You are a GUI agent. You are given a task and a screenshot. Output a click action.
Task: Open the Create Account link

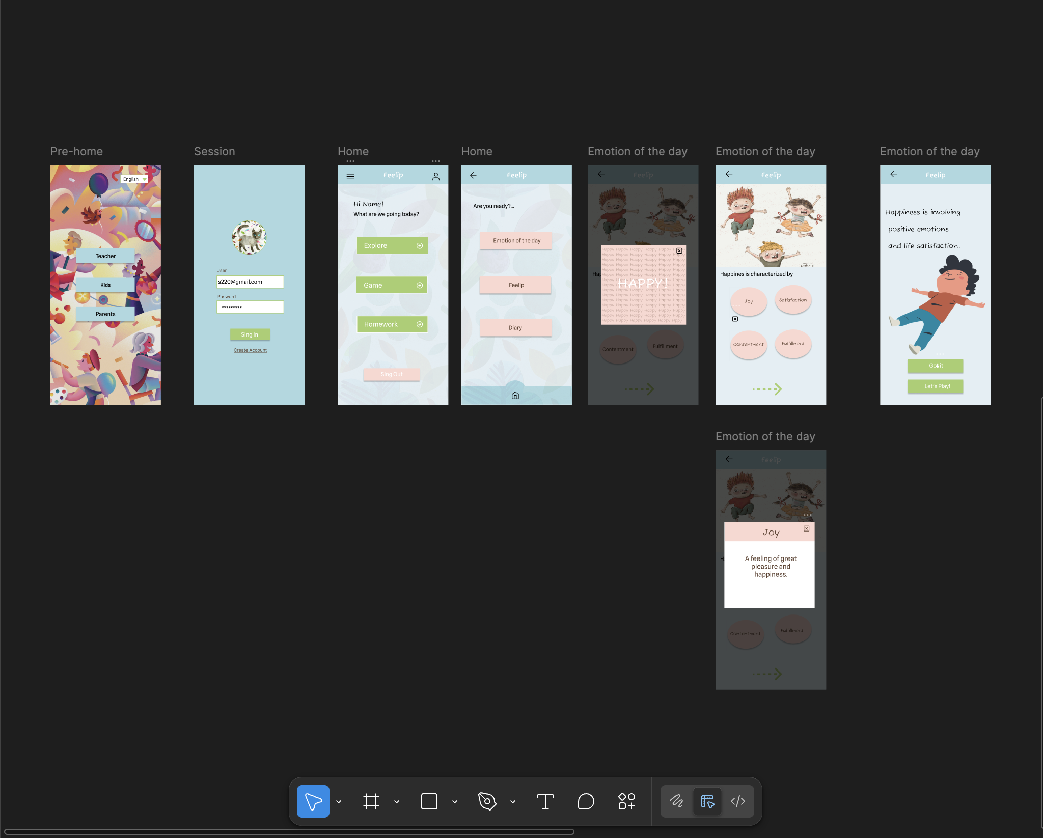point(250,350)
